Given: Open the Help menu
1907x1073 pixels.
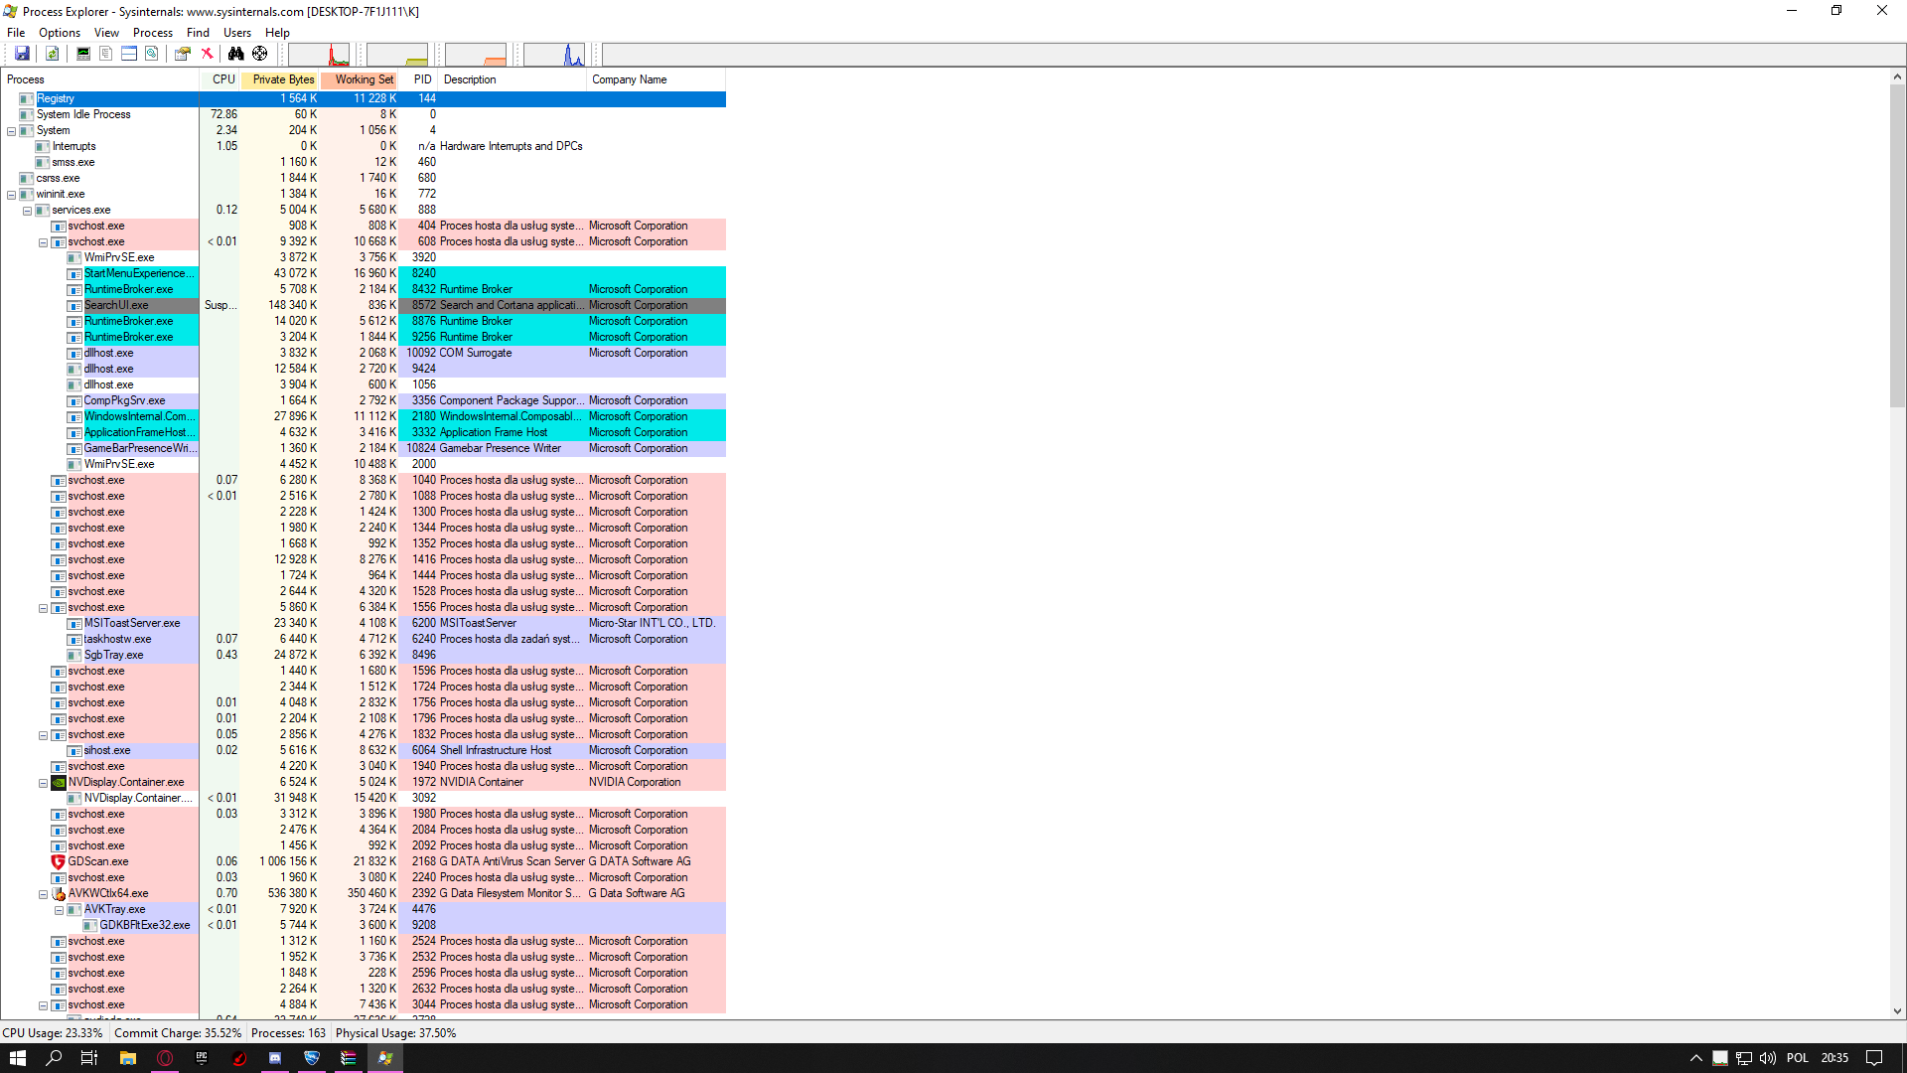Looking at the screenshot, I should 277,33.
